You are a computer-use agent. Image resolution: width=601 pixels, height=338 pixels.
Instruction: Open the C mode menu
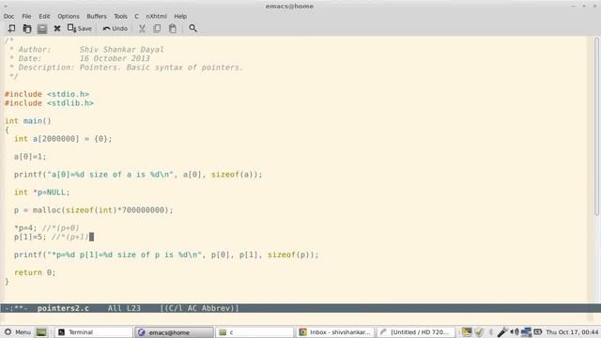click(136, 17)
